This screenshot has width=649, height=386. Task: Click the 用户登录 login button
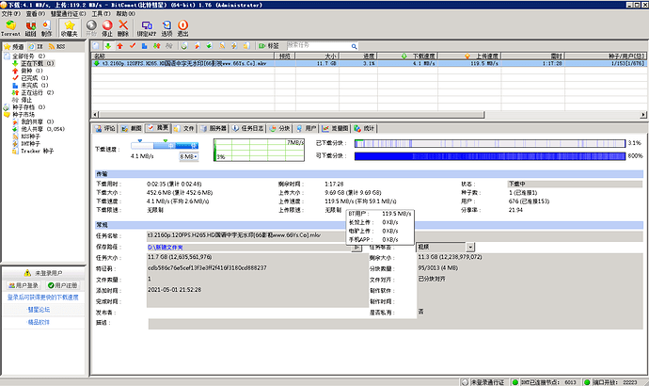point(24,285)
